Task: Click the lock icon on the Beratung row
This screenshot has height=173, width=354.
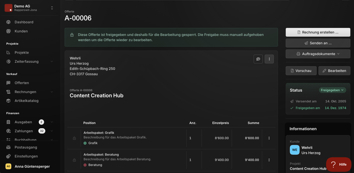Action: (x=74, y=160)
